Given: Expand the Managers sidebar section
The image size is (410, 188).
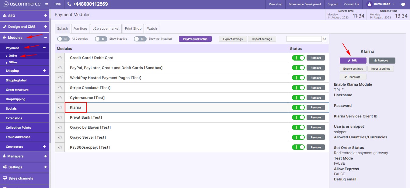Looking at the screenshot, I should pyautogui.click(x=46, y=156).
